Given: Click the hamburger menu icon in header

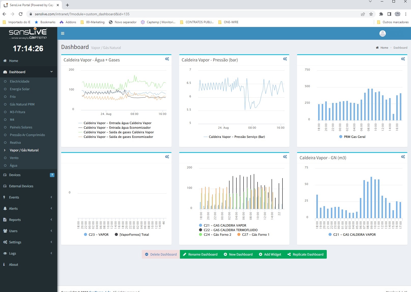Looking at the screenshot, I should coord(63,33).
